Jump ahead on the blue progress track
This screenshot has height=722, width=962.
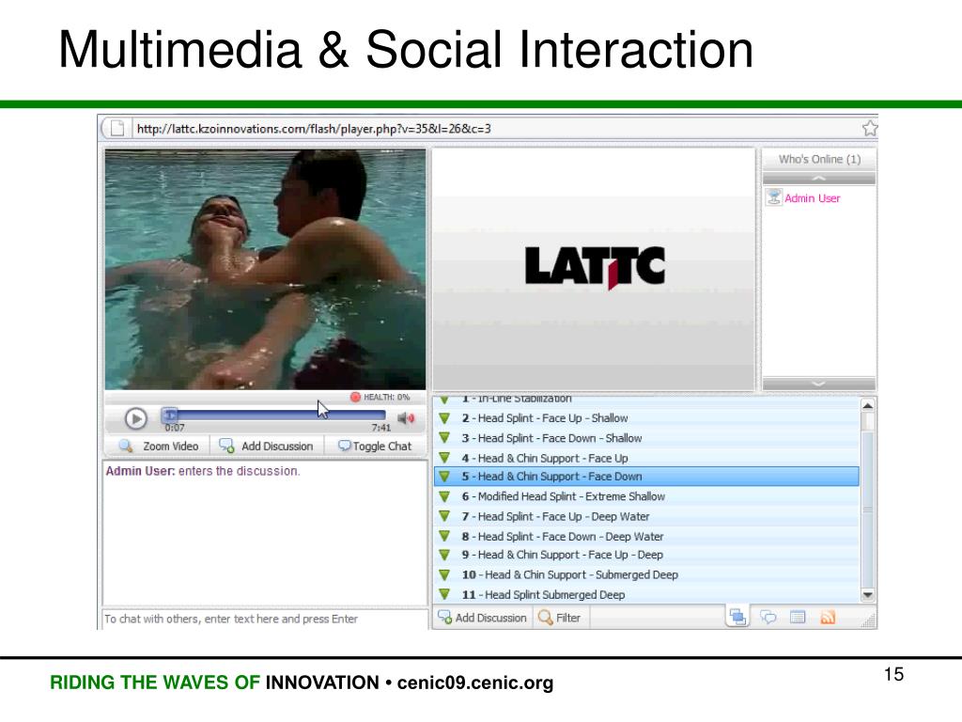281,416
